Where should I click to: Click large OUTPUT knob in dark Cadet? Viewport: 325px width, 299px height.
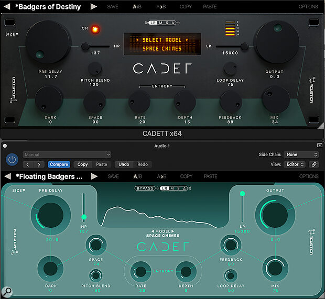(x=276, y=42)
